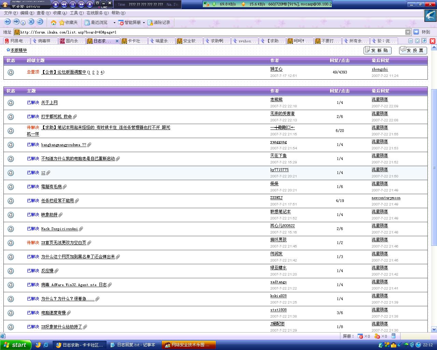Open the 在线服务 menu
Image resolution: width=437 pixels, height=350 pixels.
pos(97,13)
